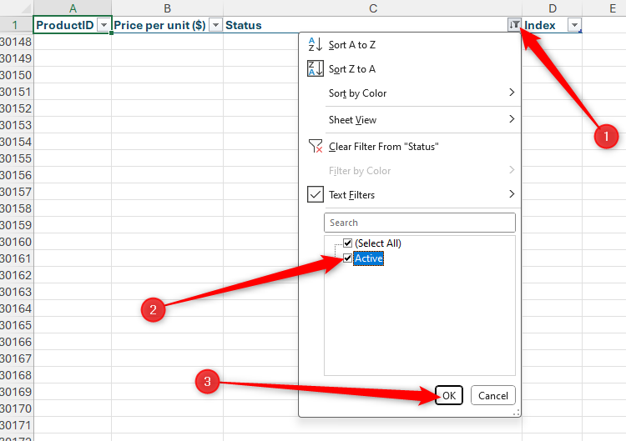Uncheck the Active checkbox
The height and width of the screenshot is (441, 626).
(348, 258)
